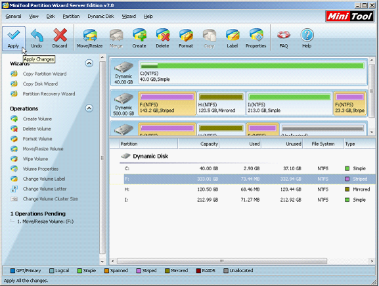The image size is (379, 286).
Task: Click the Create partition toolbar icon
Action: [139, 36]
